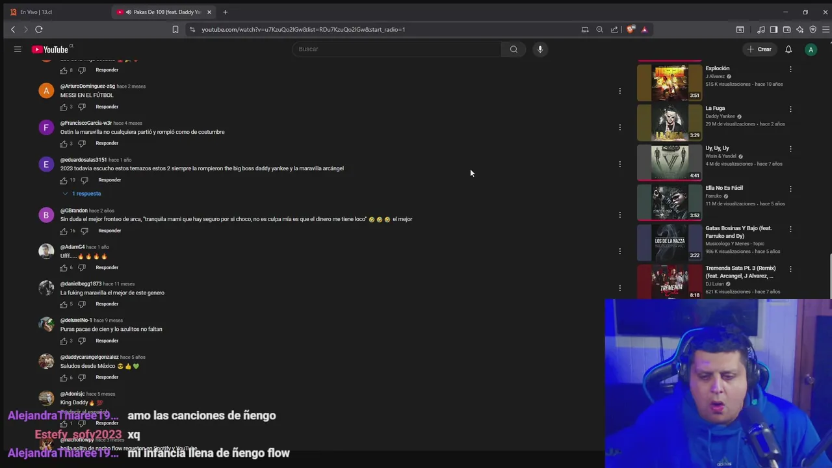832x468 pixels.
Task: Open Brave VPN shield icon
Action: point(812,29)
